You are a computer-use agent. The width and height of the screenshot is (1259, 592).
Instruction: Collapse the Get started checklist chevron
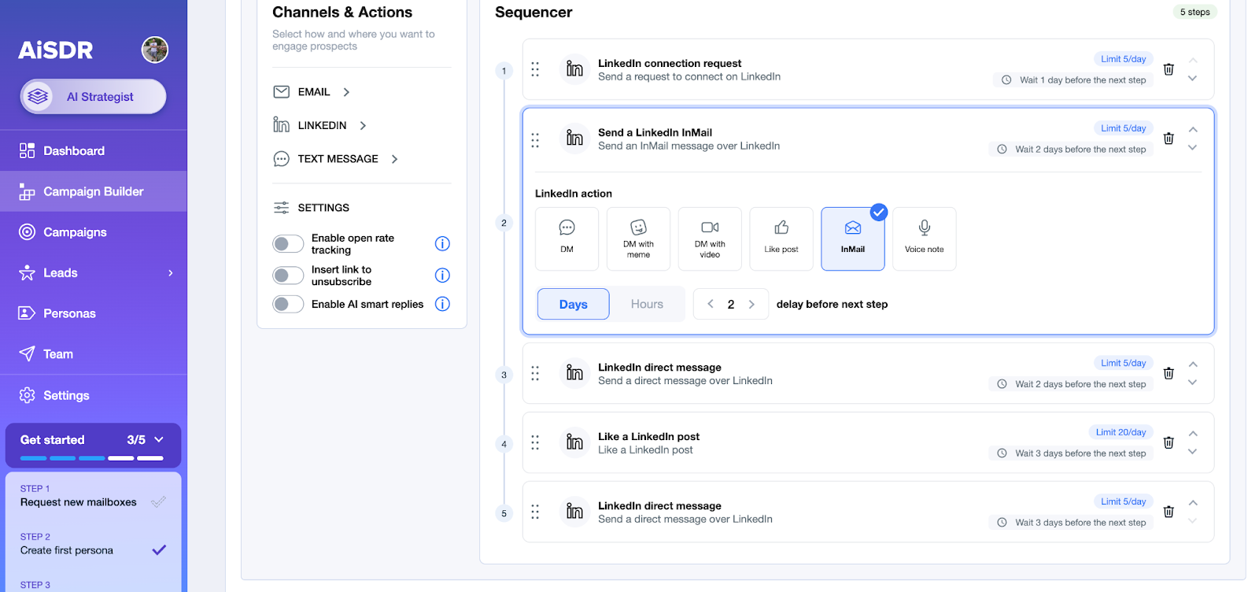click(159, 440)
